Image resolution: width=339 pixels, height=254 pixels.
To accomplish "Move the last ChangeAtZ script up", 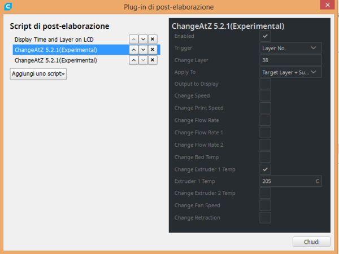I will (133, 60).
